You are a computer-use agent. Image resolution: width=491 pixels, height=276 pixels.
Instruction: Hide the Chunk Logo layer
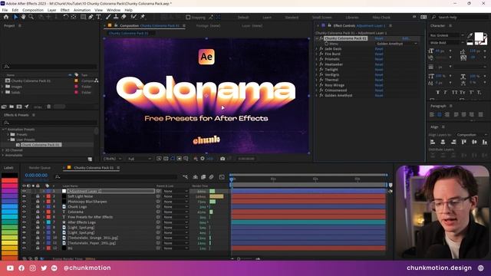pyautogui.click(x=24, y=206)
